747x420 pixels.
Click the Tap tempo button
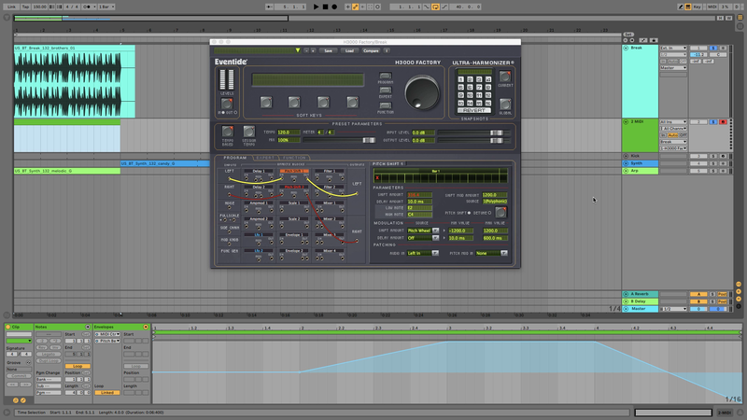(26, 7)
